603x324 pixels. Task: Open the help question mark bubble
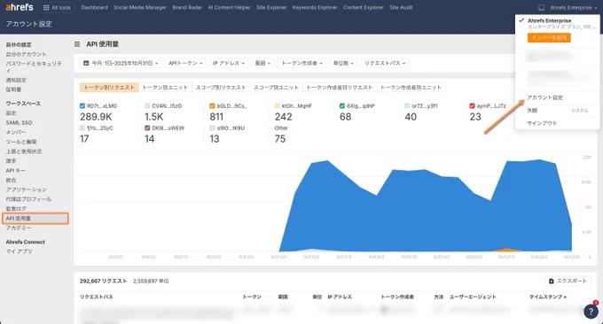point(591,312)
